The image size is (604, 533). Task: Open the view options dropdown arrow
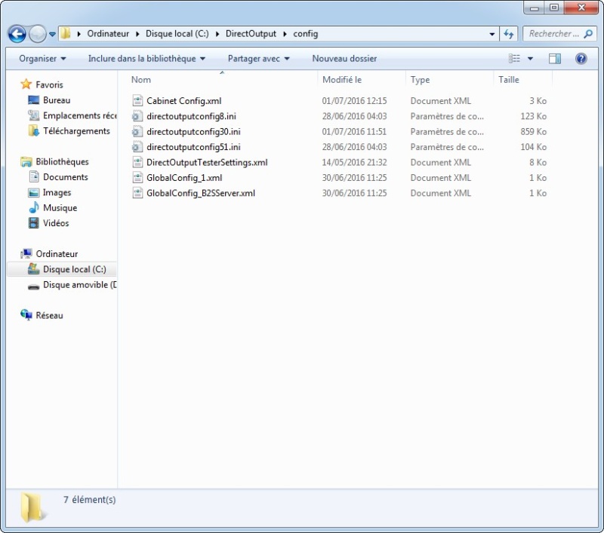(530, 59)
